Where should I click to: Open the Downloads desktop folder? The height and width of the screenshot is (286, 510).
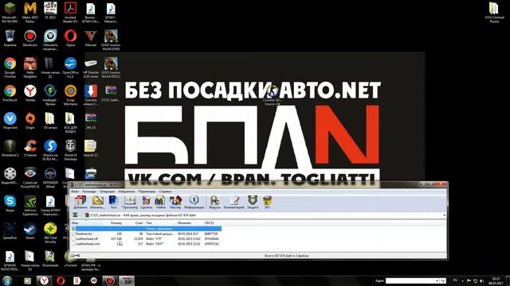tap(50, 259)
